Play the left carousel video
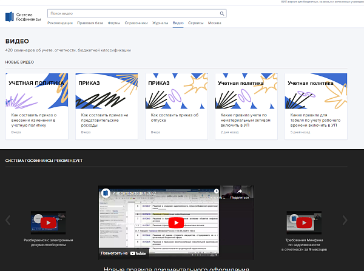Screen dimensions: 364x271 coord(48,222)
